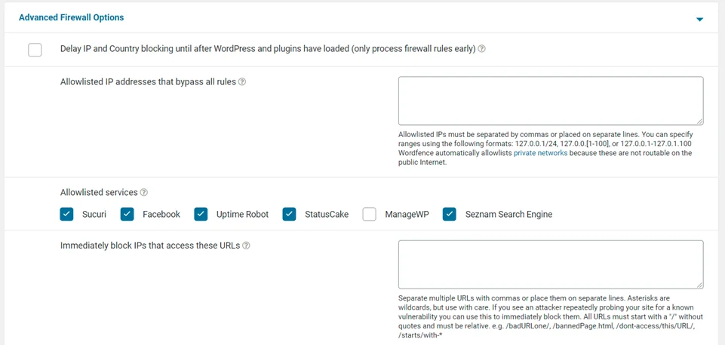Disable the Facebook allowlisted service
This screenshot has width=725, height=345.
[x=127, y=215]
